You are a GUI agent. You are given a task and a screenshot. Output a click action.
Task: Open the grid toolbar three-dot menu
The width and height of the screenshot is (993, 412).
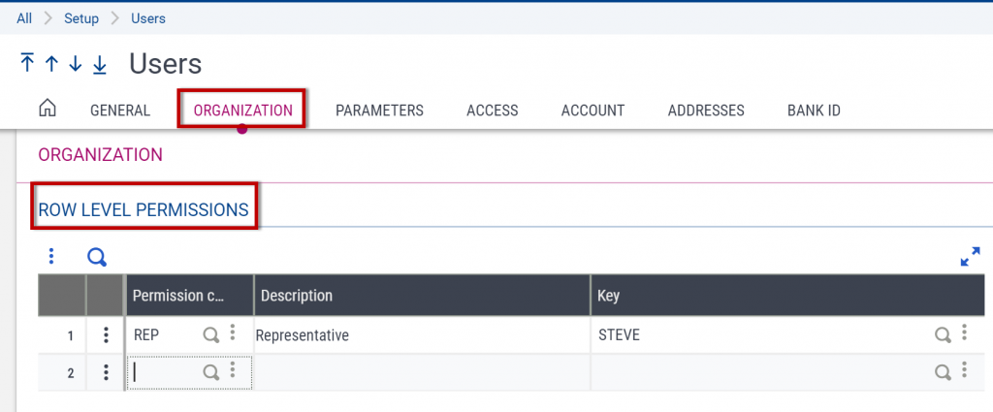[51, 257]
